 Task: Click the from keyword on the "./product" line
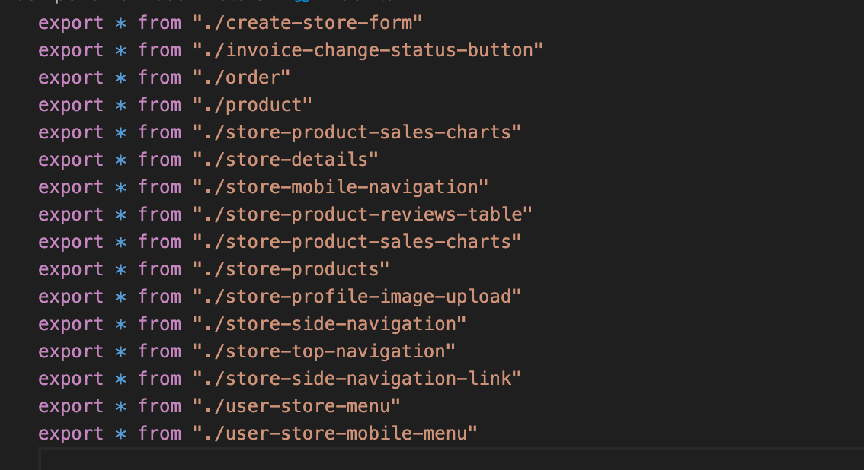pos(159,105)
